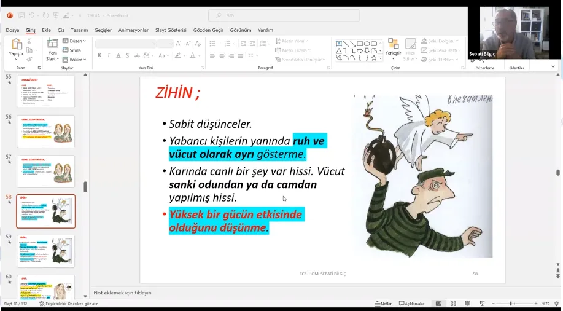The height and width of the screenshot is (311, 563).
Task: Toggle the Notlar (Notes) pane
Action: 383,304
